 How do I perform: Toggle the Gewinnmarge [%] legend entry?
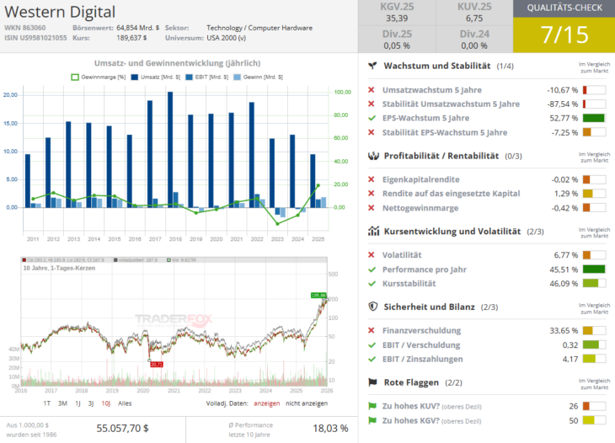[98, 77]
